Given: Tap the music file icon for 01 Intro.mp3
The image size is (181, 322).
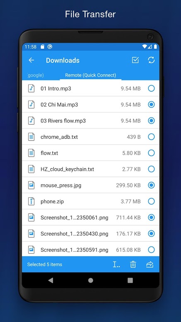Looking at the screenshot, I should pyautogui.click(x=31, y=88).
